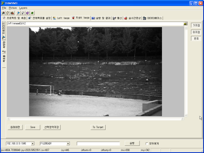Image resolution: width=204 pixels, height=153 pixels.
Task: Open the Layers menu
Action: (23, 8)
